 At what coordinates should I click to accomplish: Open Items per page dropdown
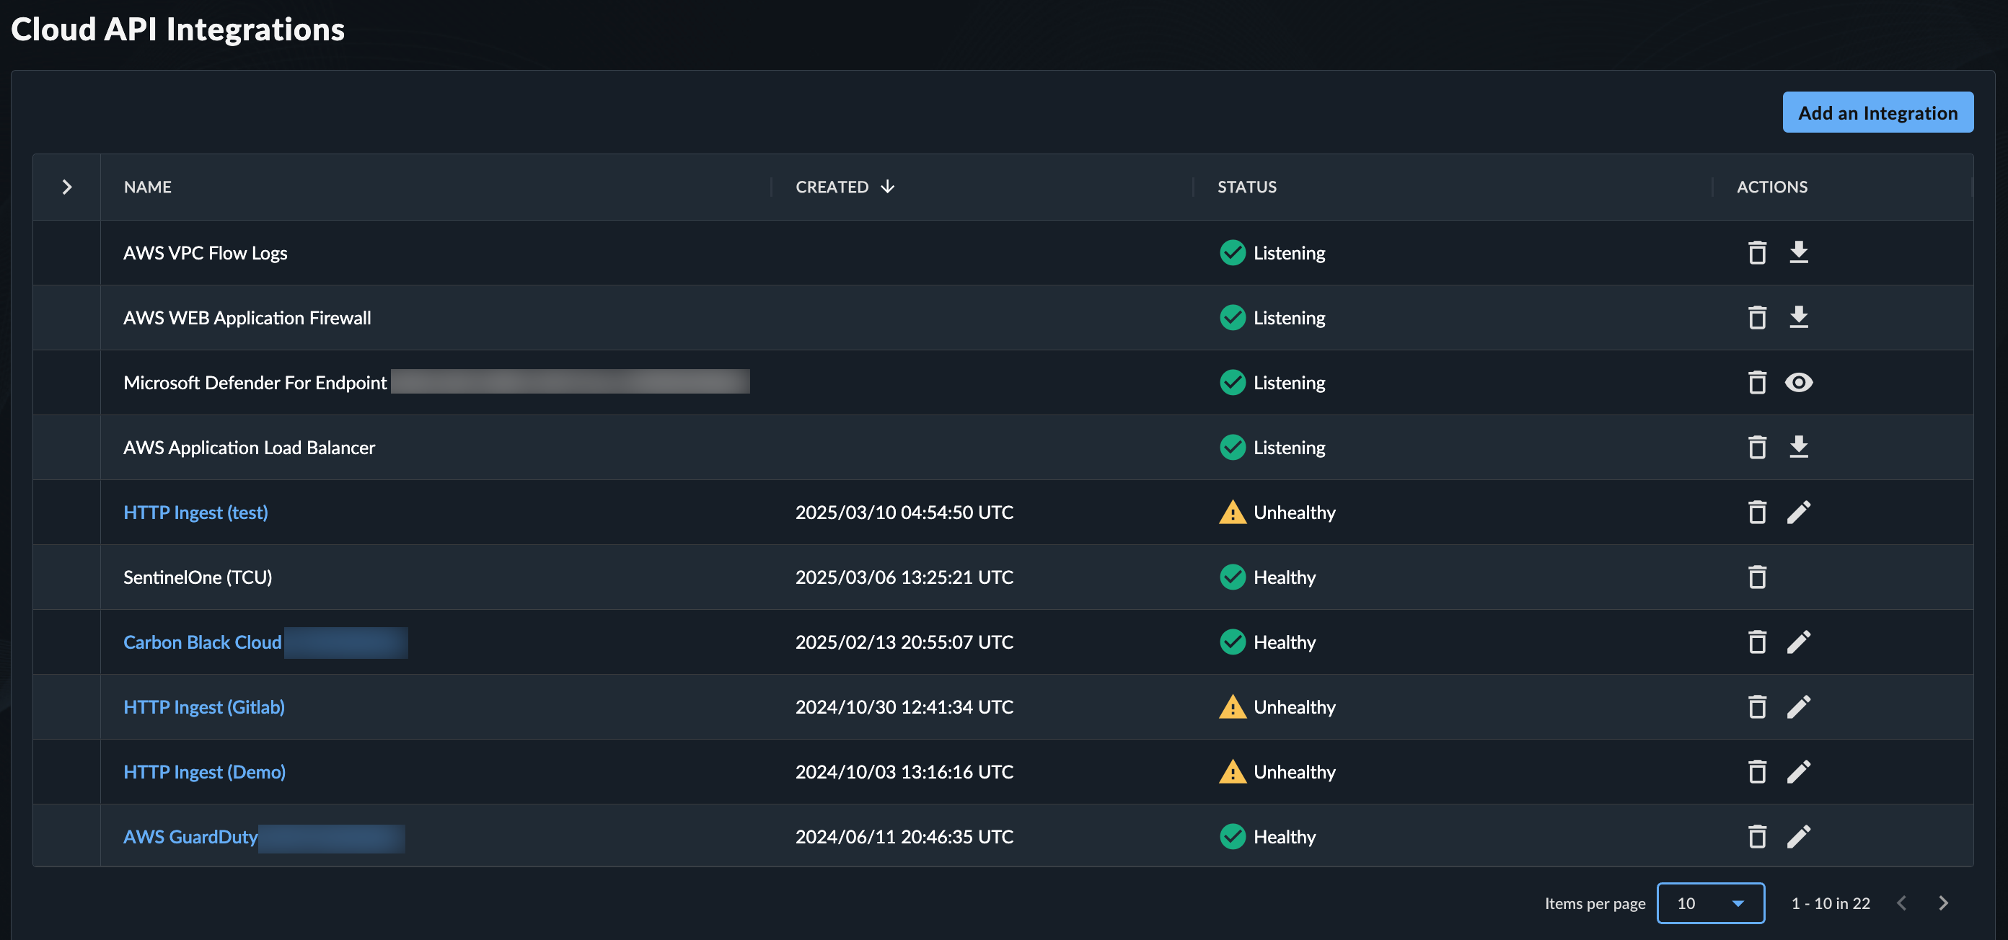1710,903
